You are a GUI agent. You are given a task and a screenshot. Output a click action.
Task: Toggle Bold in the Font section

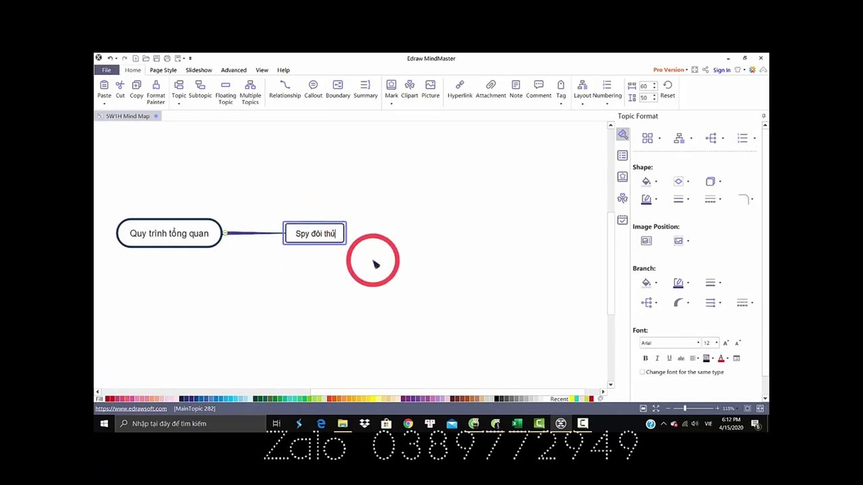pos(645,358)
